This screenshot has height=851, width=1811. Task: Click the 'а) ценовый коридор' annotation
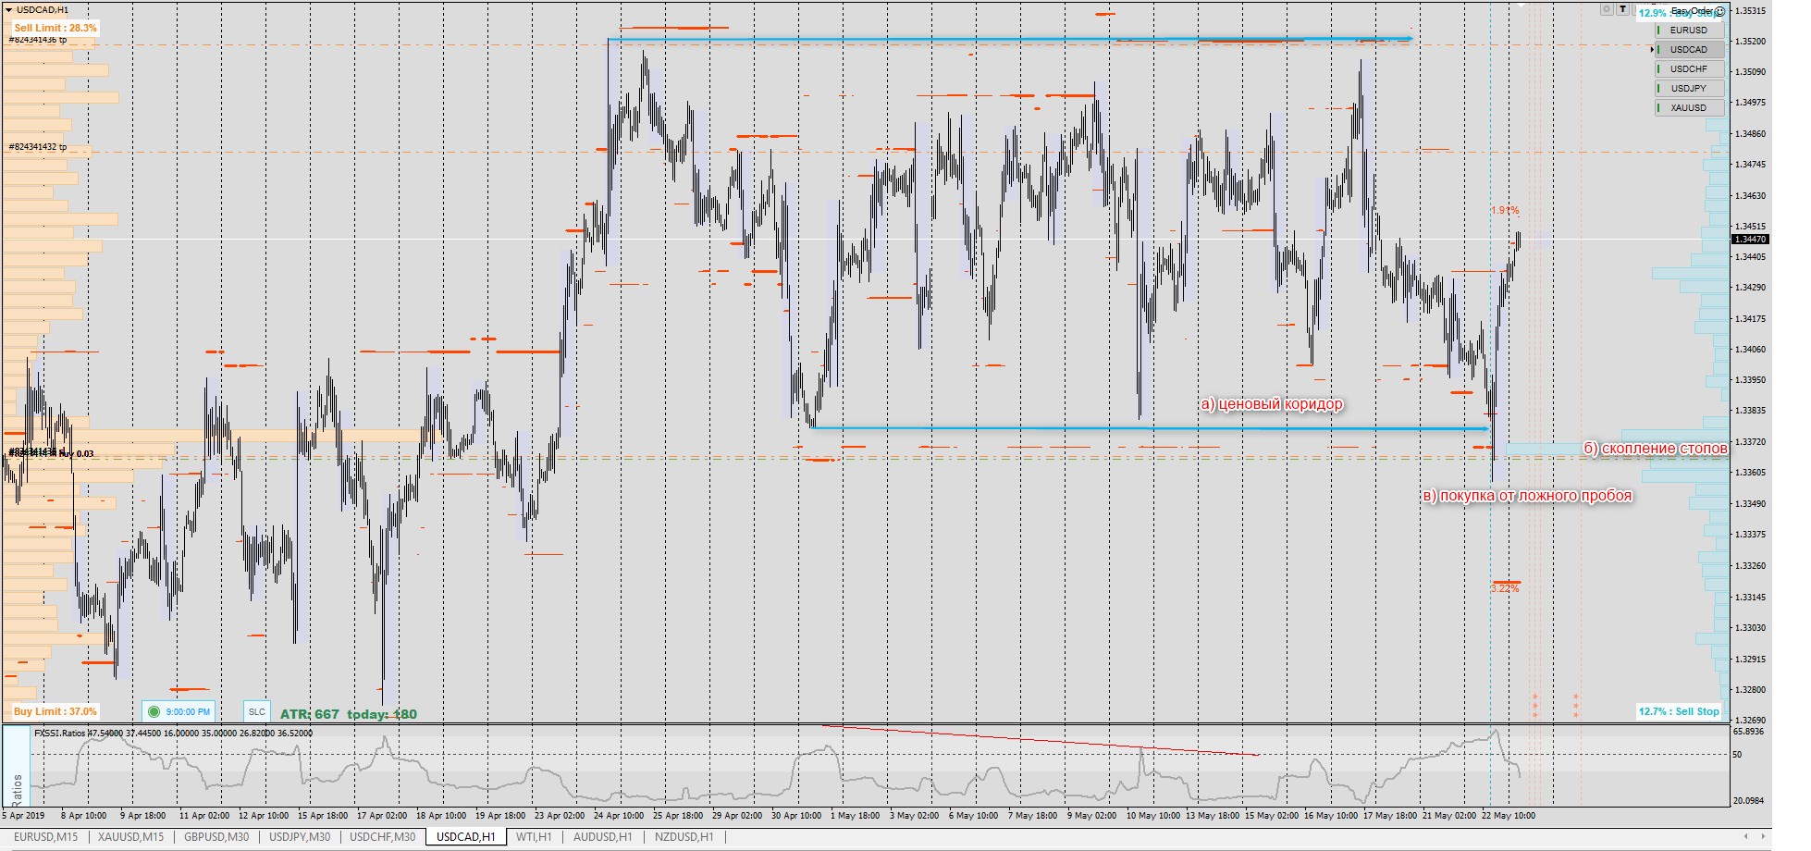pos(1272,403)
